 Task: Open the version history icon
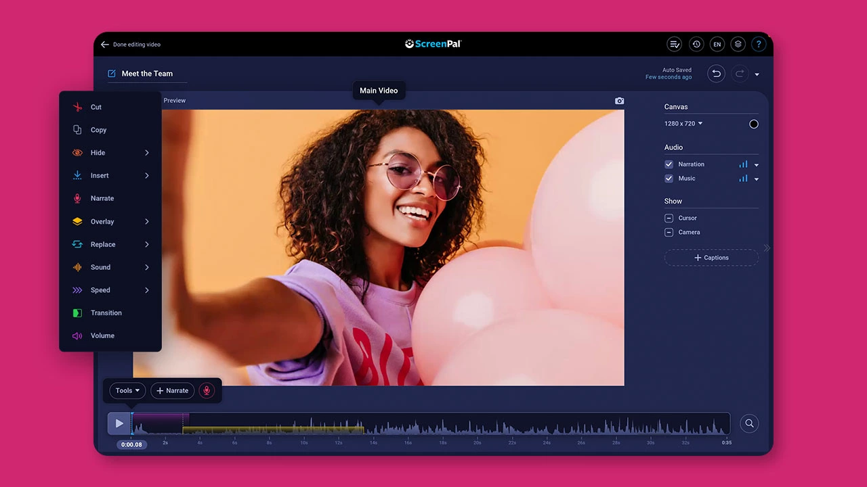tap(696, 44)
